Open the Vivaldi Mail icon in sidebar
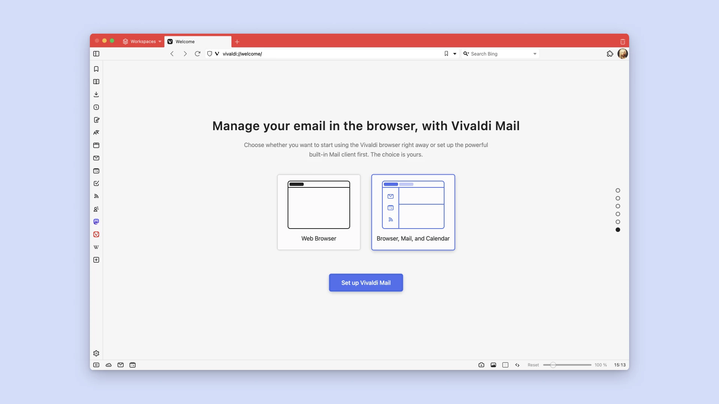This screenshot has width=719, height=404. (96, 158)
